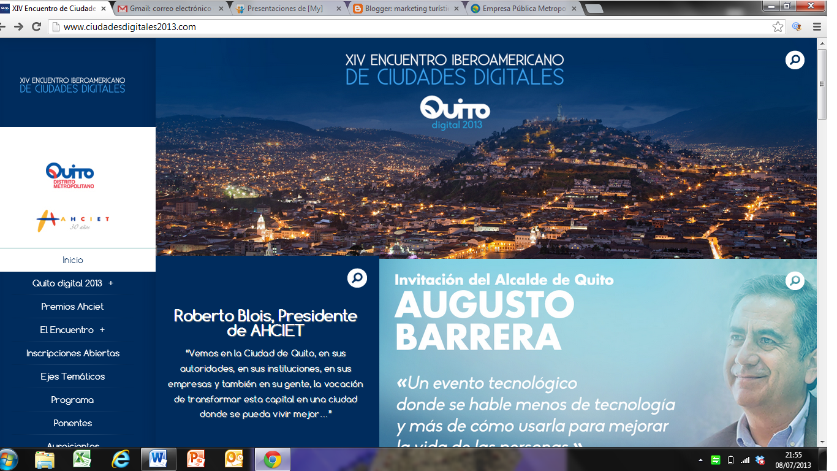Click the scroll-up arrow of the scrollbar

coord(822,44)
